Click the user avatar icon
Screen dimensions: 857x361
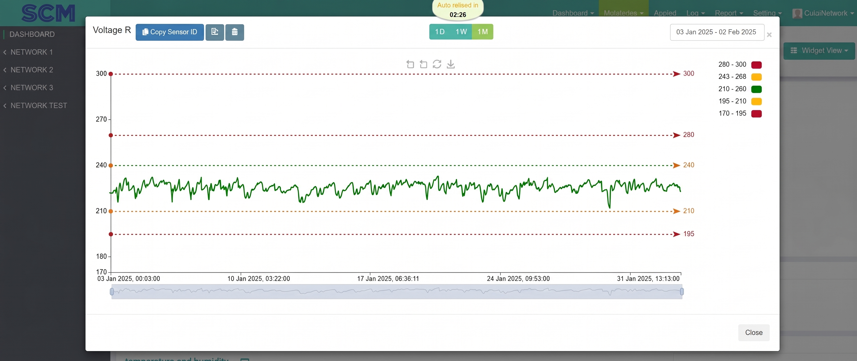coord(797,13)
